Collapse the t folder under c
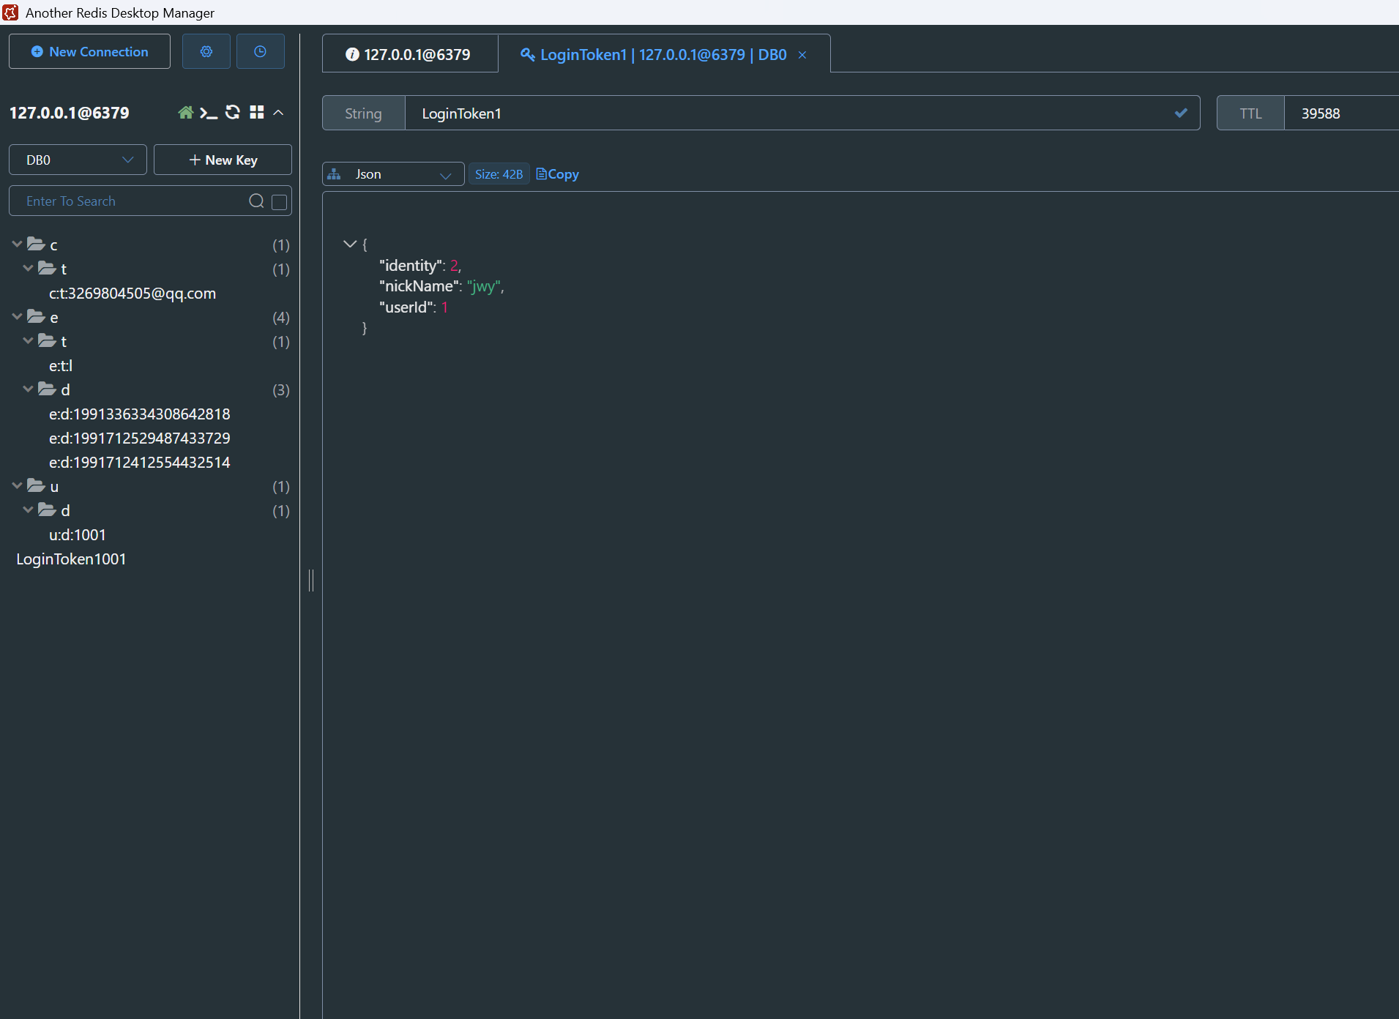 click(28, 268)
